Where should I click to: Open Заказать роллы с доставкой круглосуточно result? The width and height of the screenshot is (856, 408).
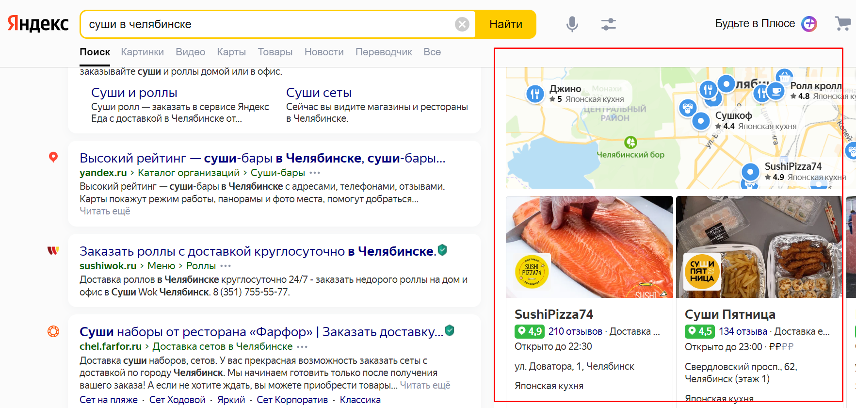(x=258, y=251)
